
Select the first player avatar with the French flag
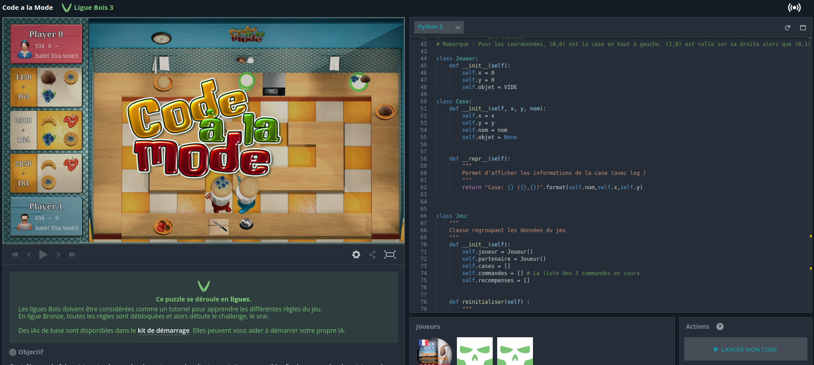434,352
